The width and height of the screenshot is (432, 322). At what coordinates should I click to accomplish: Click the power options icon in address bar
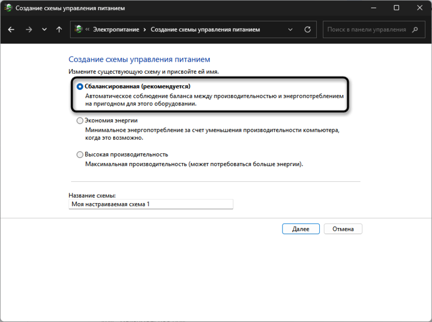pyautogui.click(x=78, y=30)
